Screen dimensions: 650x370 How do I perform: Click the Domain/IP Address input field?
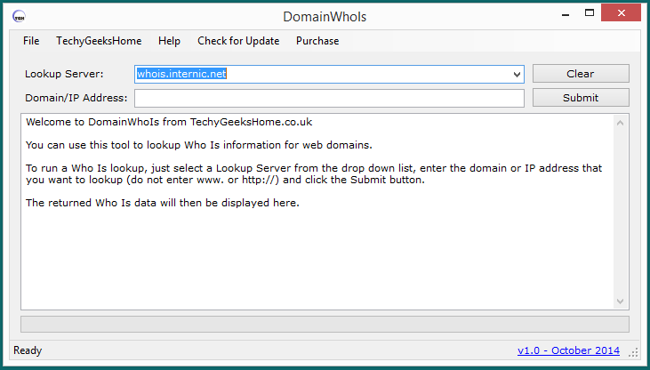point(329,99)
